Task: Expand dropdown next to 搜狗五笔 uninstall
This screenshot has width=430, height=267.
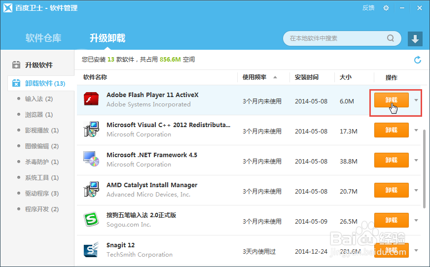Action: click(416, 220)
